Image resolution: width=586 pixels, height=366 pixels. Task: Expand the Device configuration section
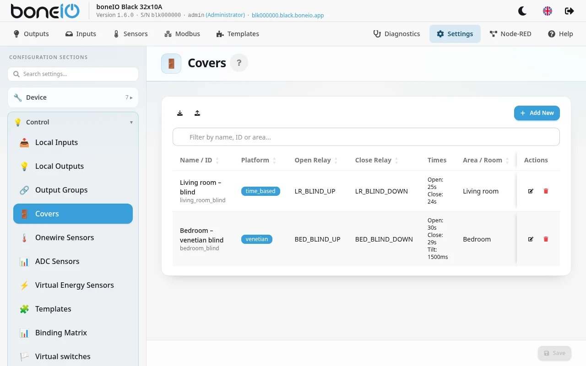click(73, 97)
